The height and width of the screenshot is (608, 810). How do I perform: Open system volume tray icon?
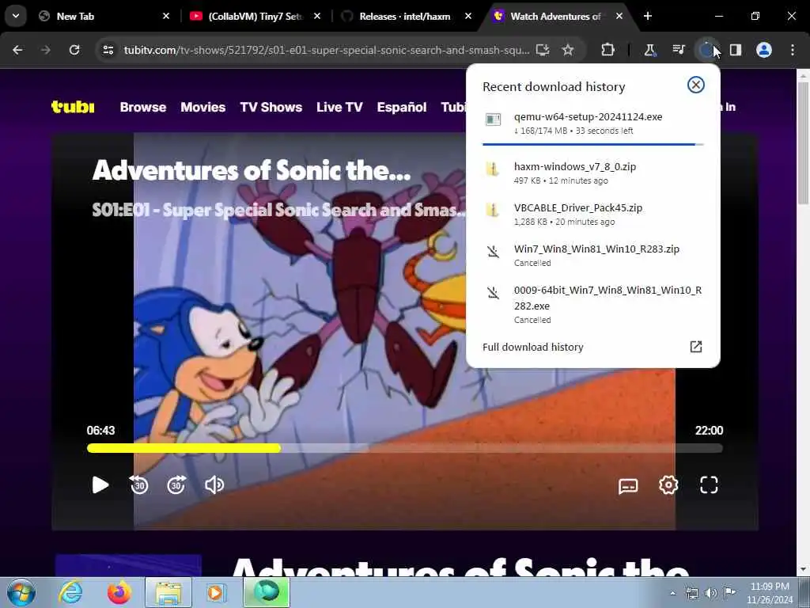tap(711, 593)
